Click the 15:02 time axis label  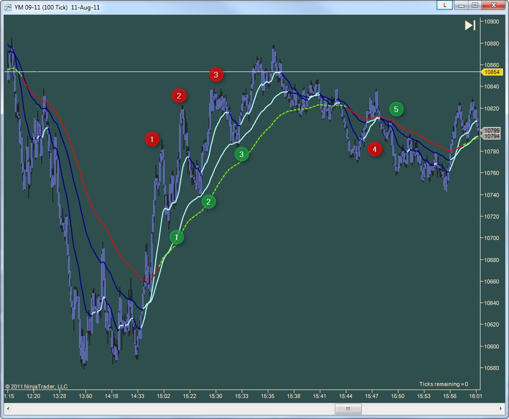click(x=163, y=396)
